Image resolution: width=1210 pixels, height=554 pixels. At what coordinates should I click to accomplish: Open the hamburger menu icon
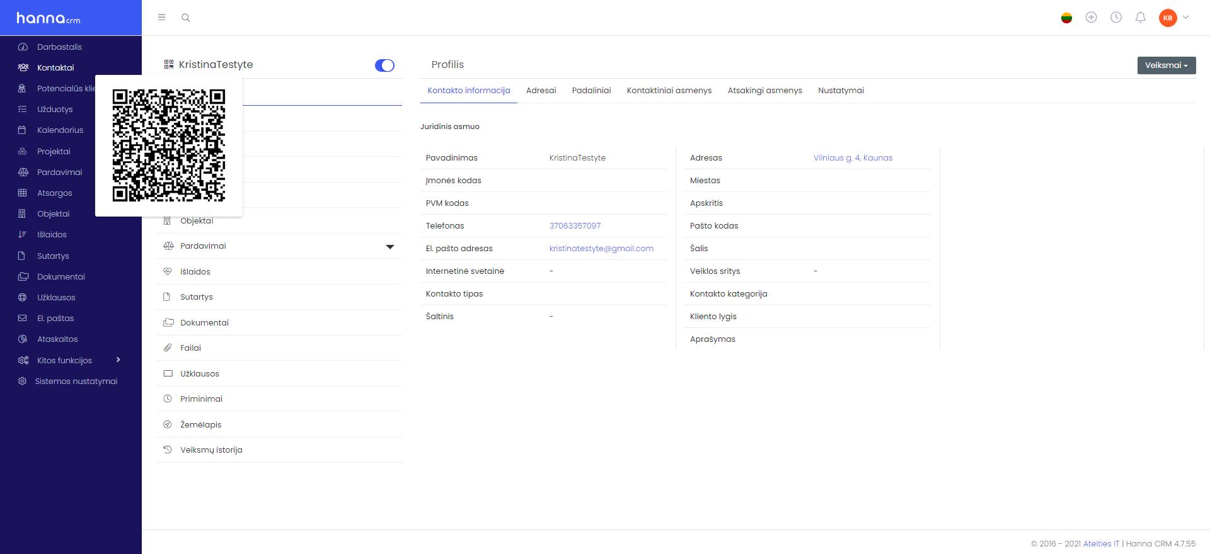point(162,18)
